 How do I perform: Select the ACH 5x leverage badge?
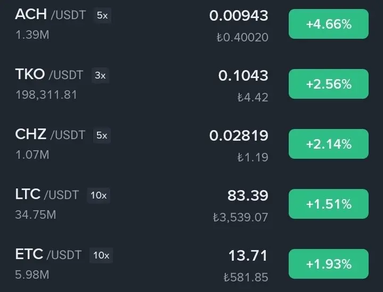click(x=102, y=15)
